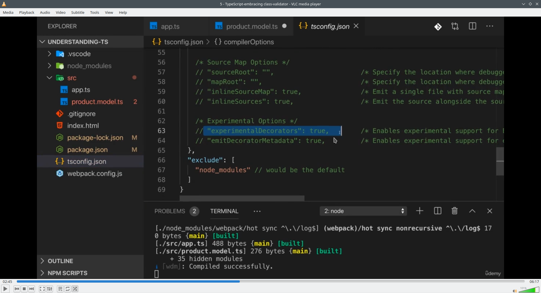Select tsconfig.json in the explorer tree
Image resolution: width=541 pixels, height=293 pixels.
pyautogui.click(x=90, y=161)
